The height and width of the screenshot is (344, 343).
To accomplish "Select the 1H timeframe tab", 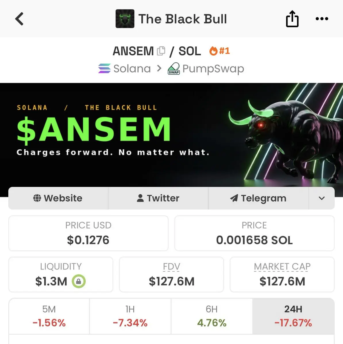I will click(x=130, y=316).
